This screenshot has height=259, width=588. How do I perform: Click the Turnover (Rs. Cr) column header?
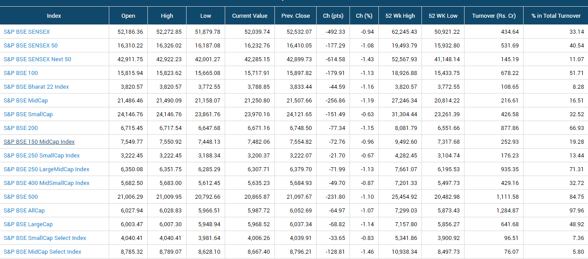click(494, 16)
